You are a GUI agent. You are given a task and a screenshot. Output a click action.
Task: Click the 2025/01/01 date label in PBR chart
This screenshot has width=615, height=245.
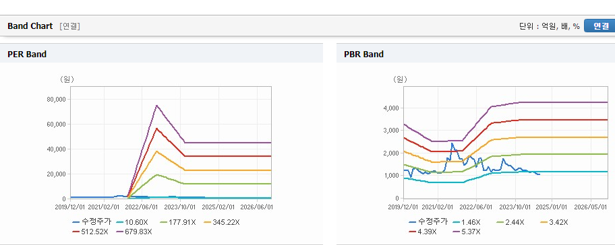tap(552, 207)
